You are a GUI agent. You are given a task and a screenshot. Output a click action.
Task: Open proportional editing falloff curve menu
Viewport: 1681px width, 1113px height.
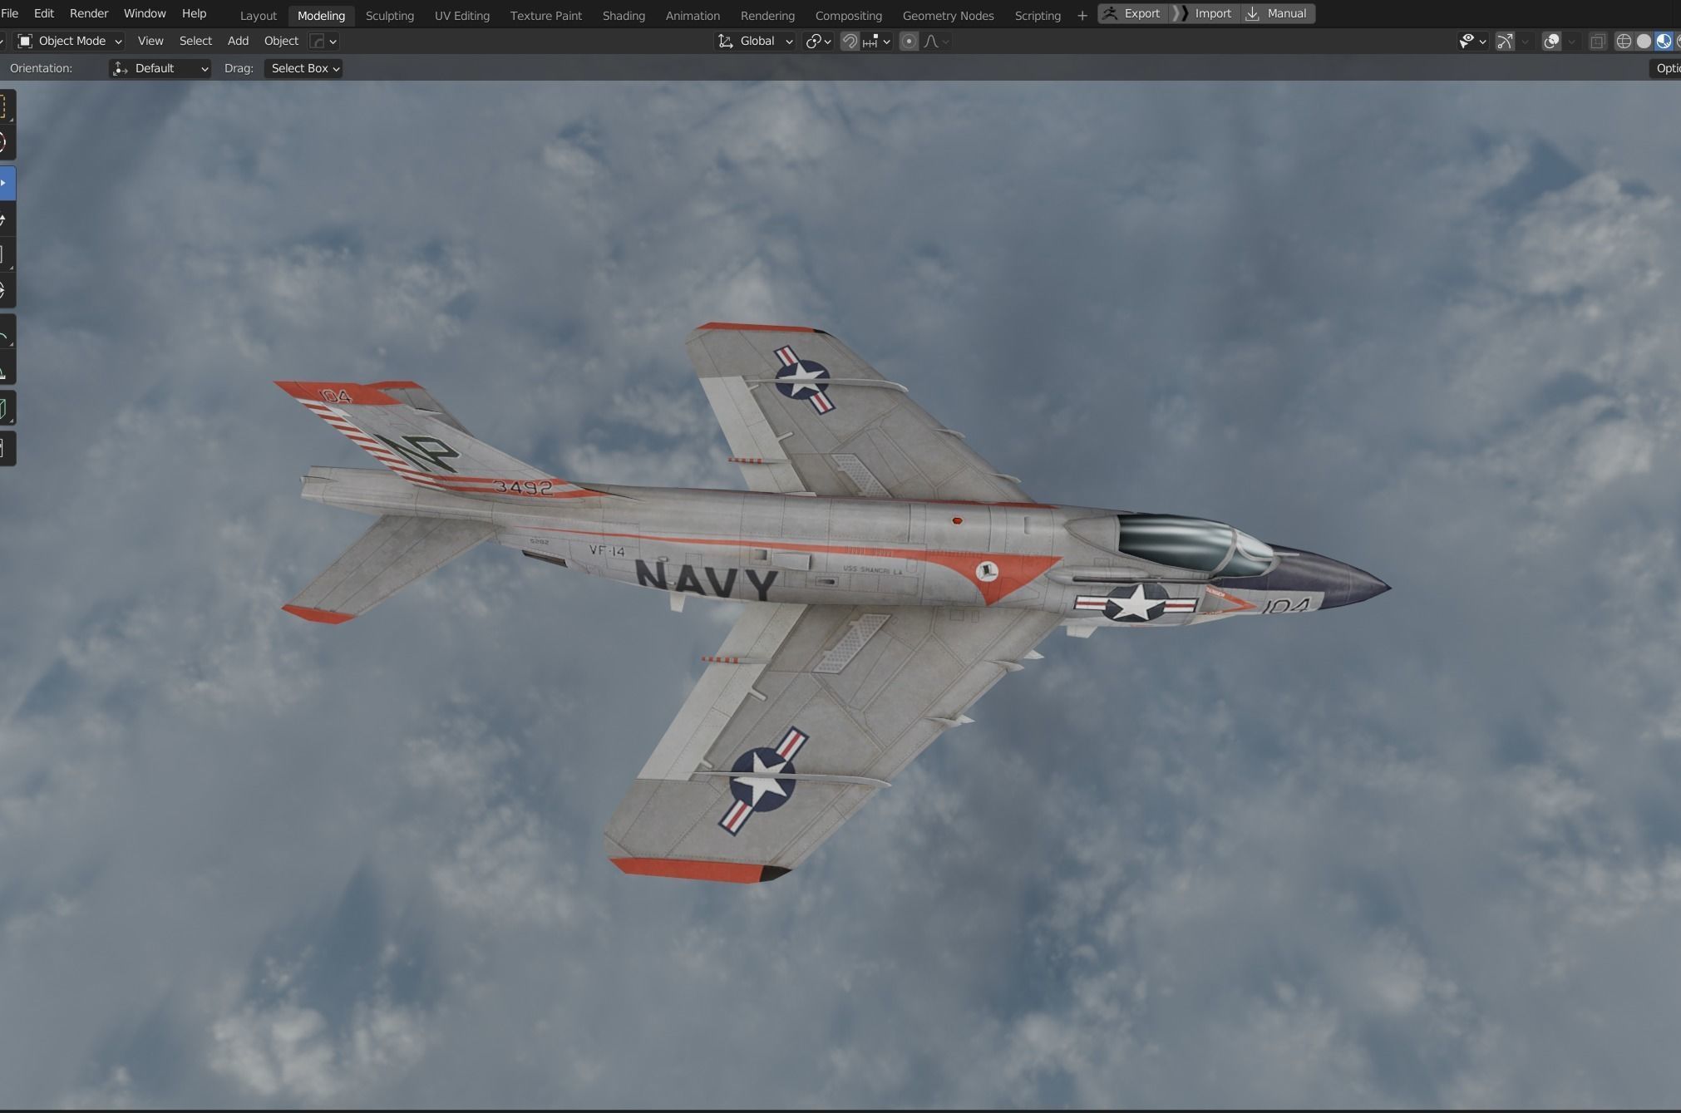point(936,41)
